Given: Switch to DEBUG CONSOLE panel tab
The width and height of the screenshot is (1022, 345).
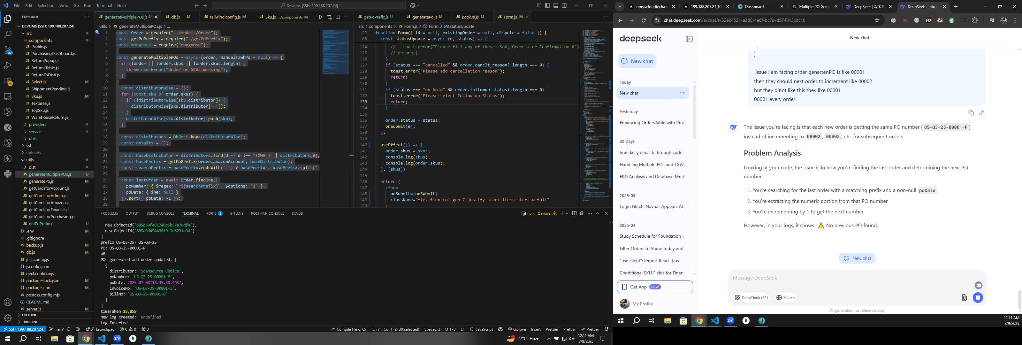Looking at the screenshot, I should click(160, 214).
